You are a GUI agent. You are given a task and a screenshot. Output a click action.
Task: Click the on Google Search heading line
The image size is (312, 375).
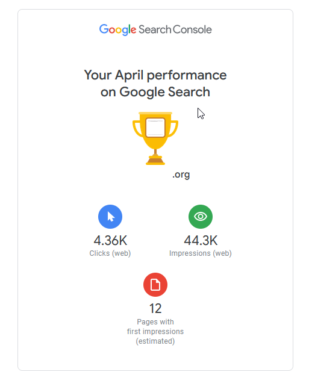pos(155,92)
